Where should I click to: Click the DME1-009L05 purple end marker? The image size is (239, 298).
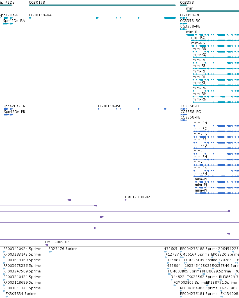[x=47, y=245]
